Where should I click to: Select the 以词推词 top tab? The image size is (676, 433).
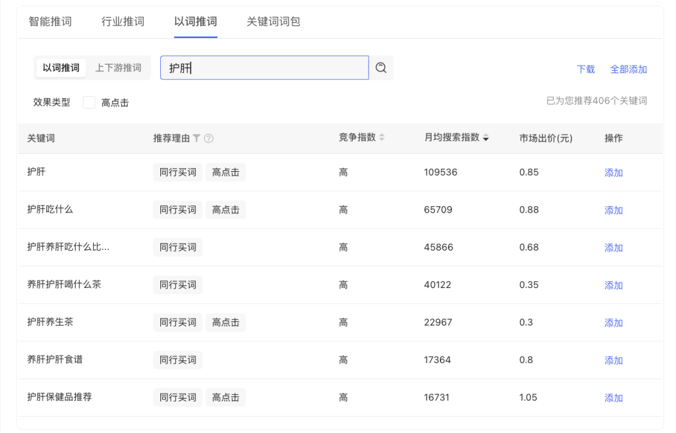[196, 21]
